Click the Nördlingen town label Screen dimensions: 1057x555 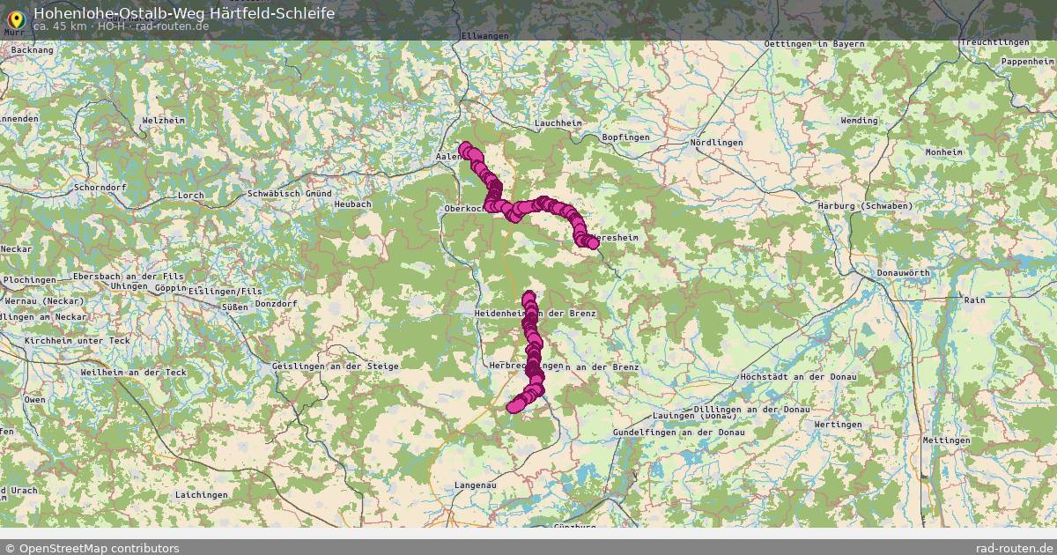point(716,142)
